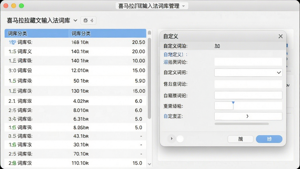The height and width of the screenshot is (169, 300).
Task: Select the row showing 10.00
Action: (75, 61)
